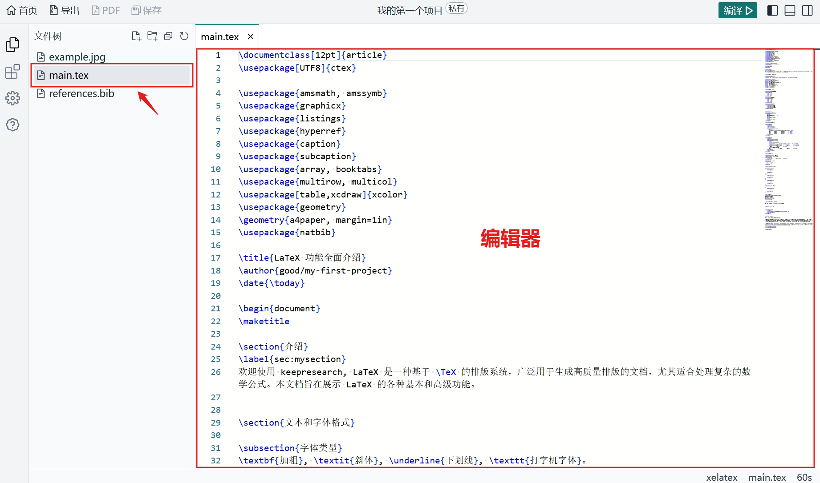
Task: Create a new file in the file tree
Action: click(136, 36)
